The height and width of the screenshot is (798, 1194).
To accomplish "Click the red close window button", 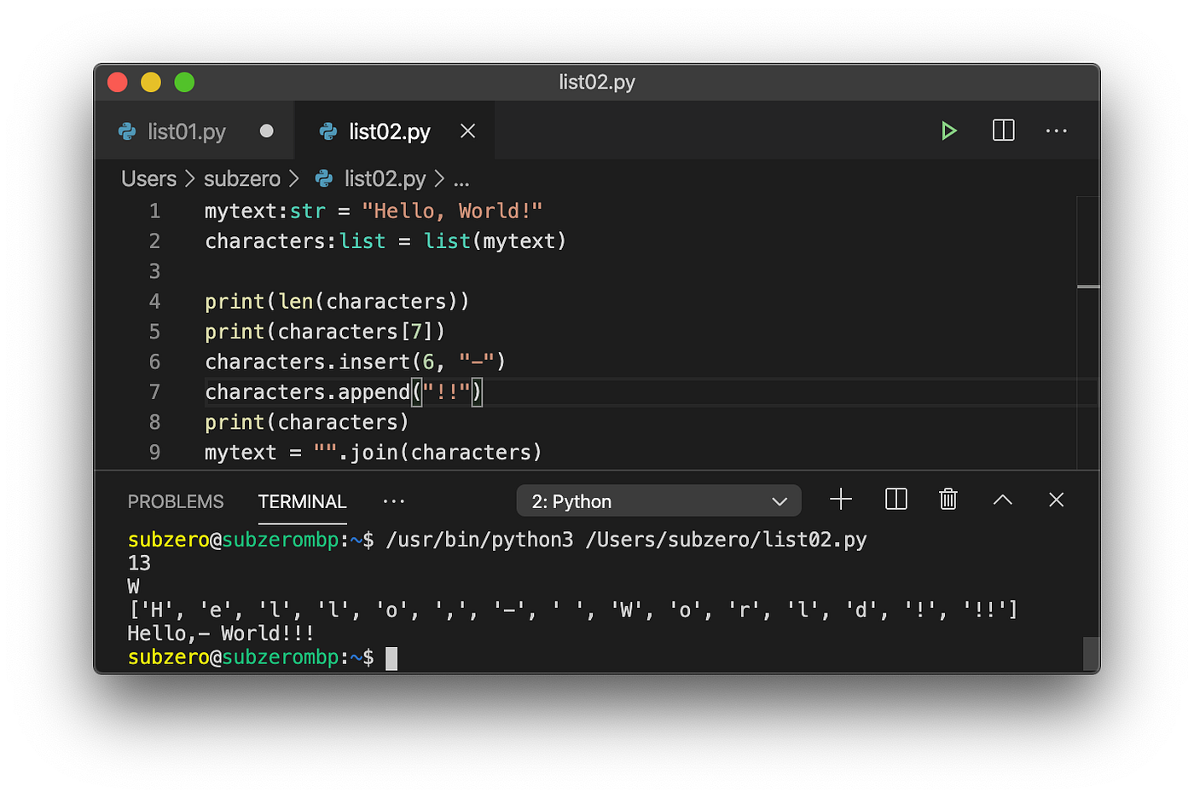I will click(x=118, y=82).
